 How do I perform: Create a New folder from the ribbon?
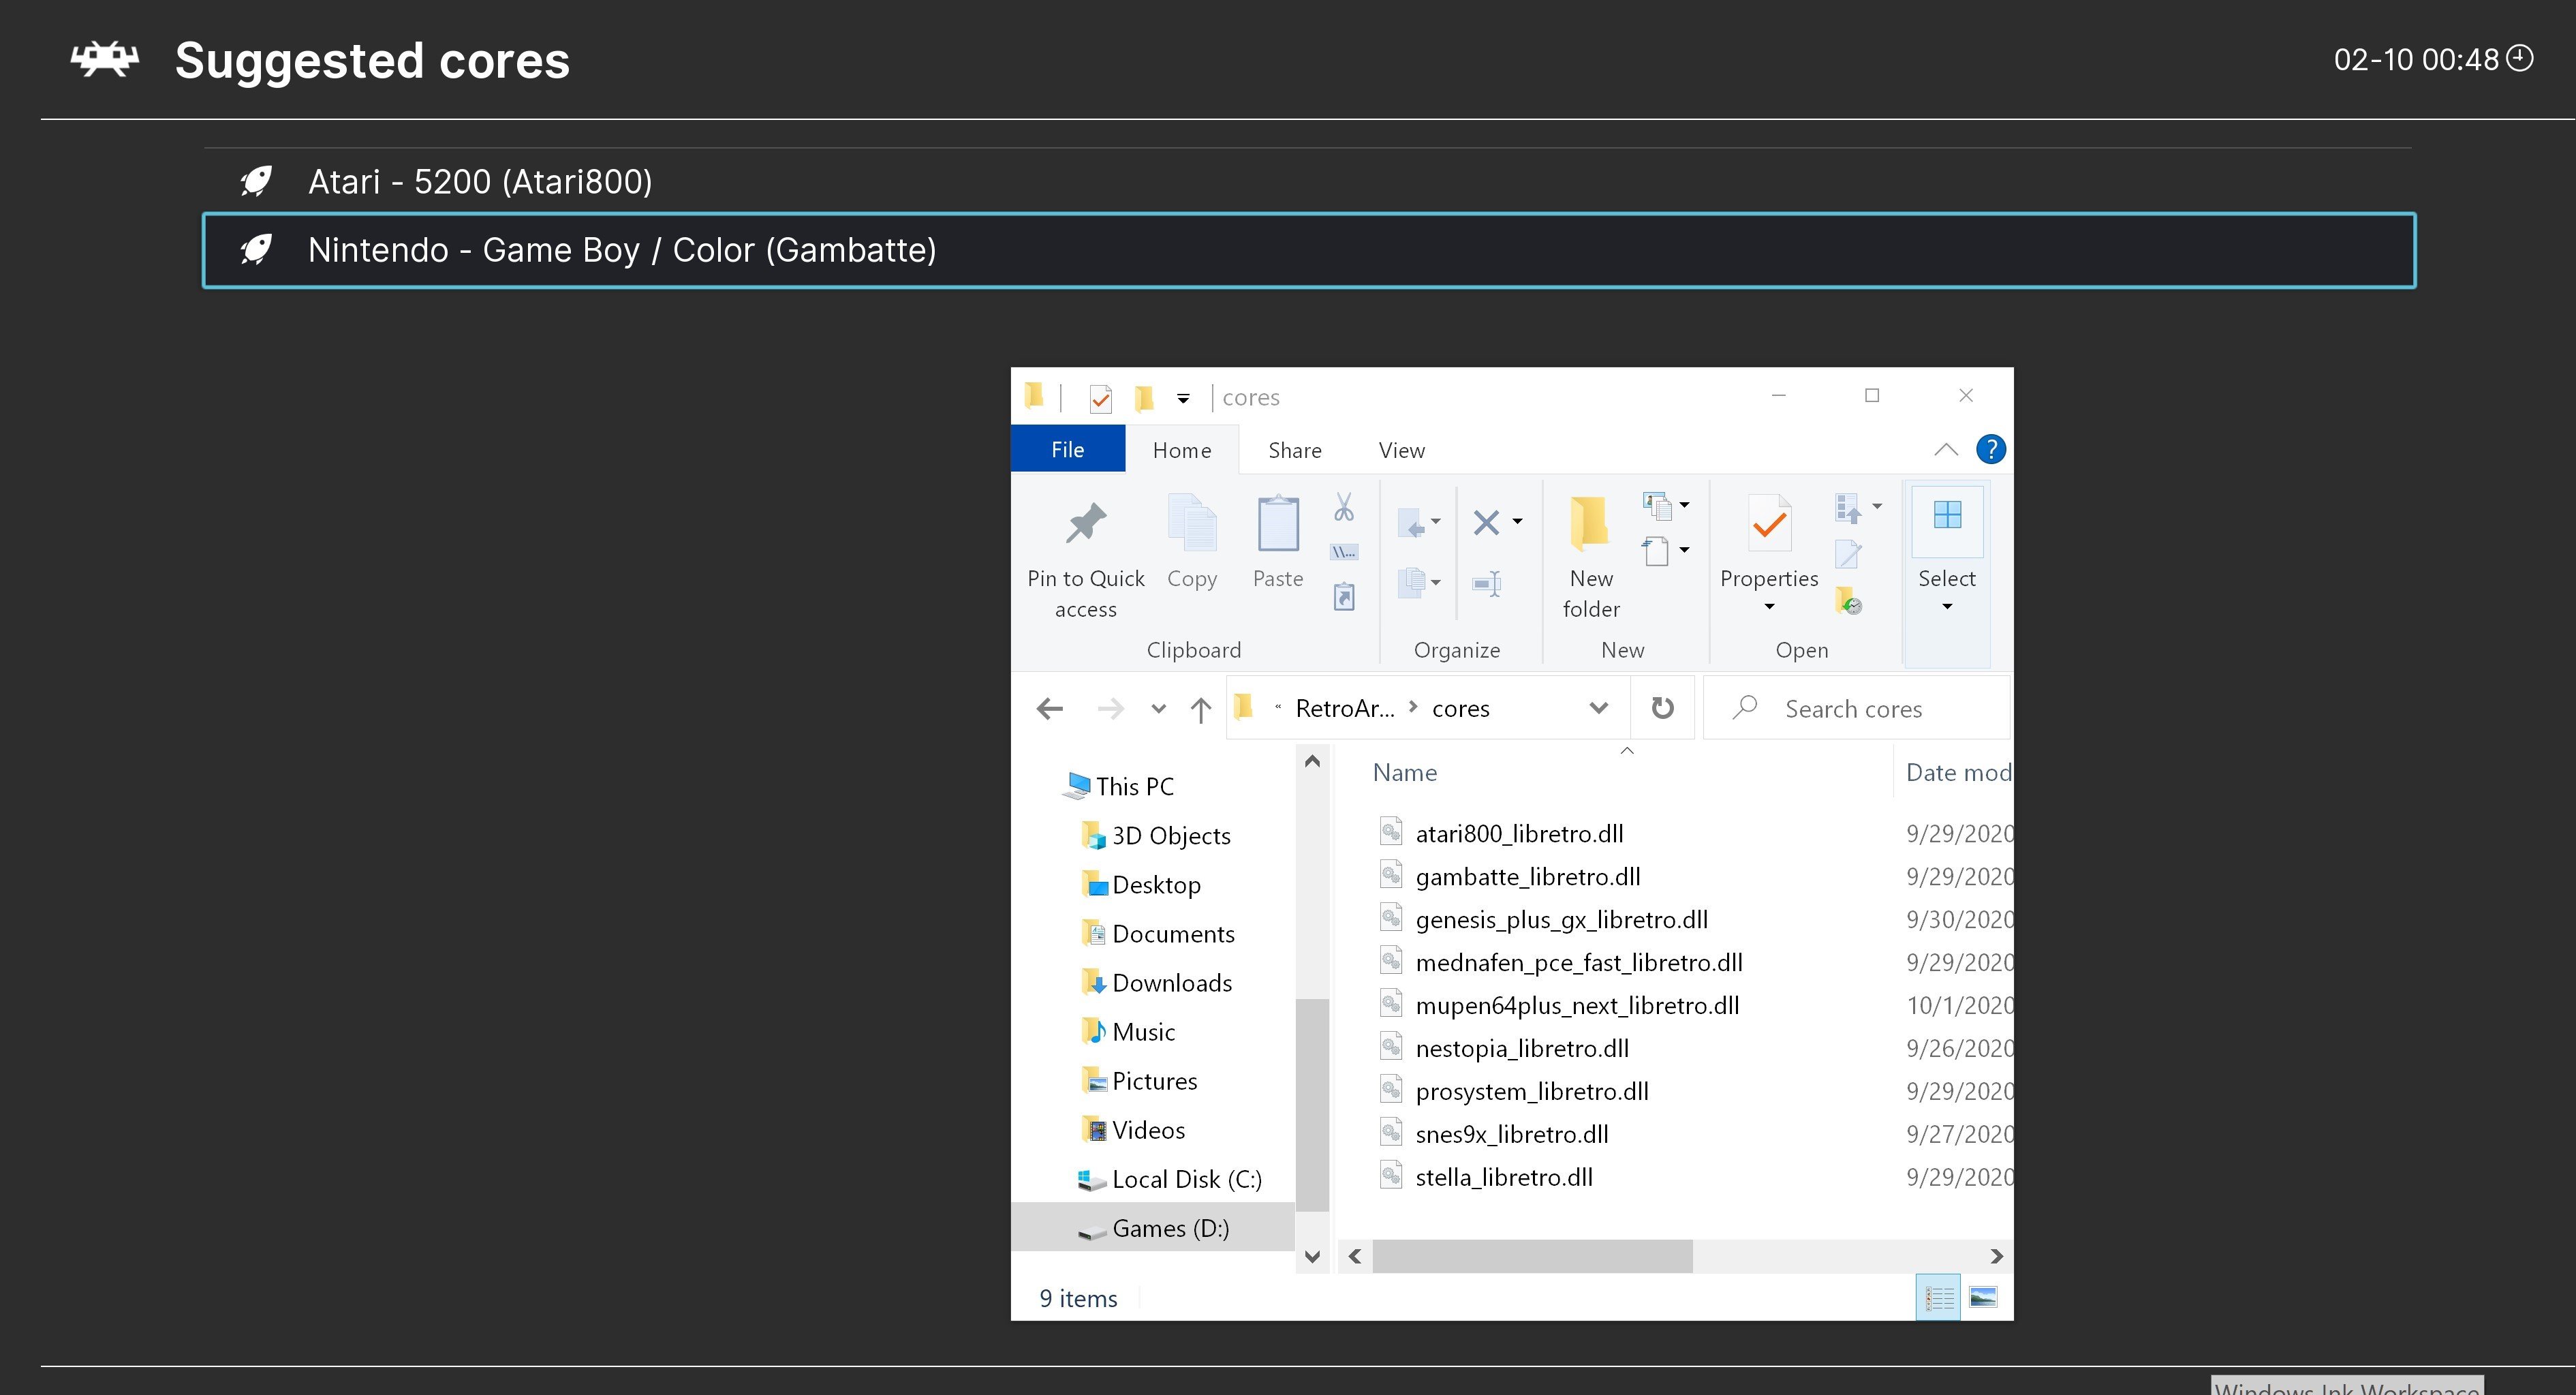(1591, 558)
